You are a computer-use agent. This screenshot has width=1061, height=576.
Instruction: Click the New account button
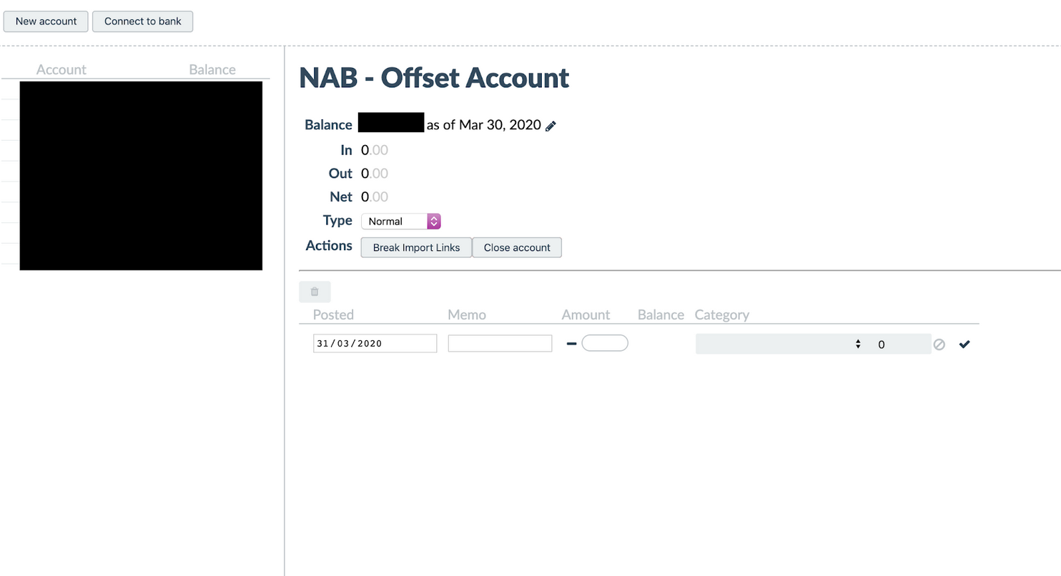pyautogui.click(x=46, y=21)
